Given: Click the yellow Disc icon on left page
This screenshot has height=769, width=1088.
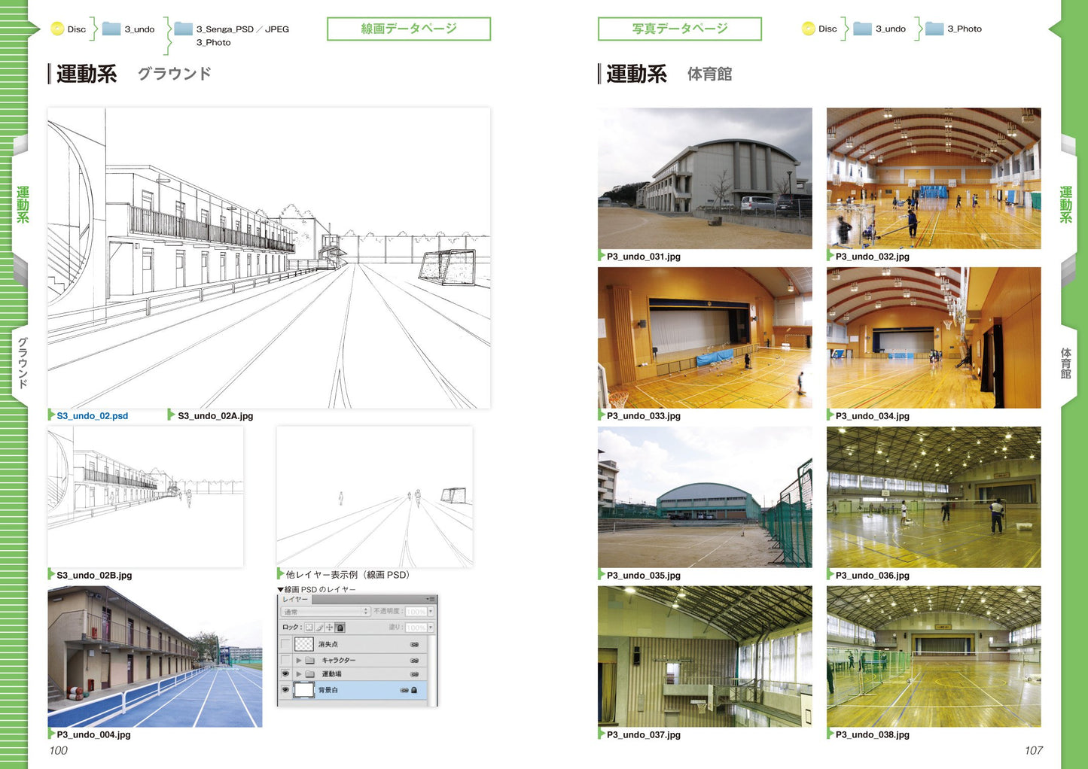Looking at the screenshot, I should coord(57,29).
